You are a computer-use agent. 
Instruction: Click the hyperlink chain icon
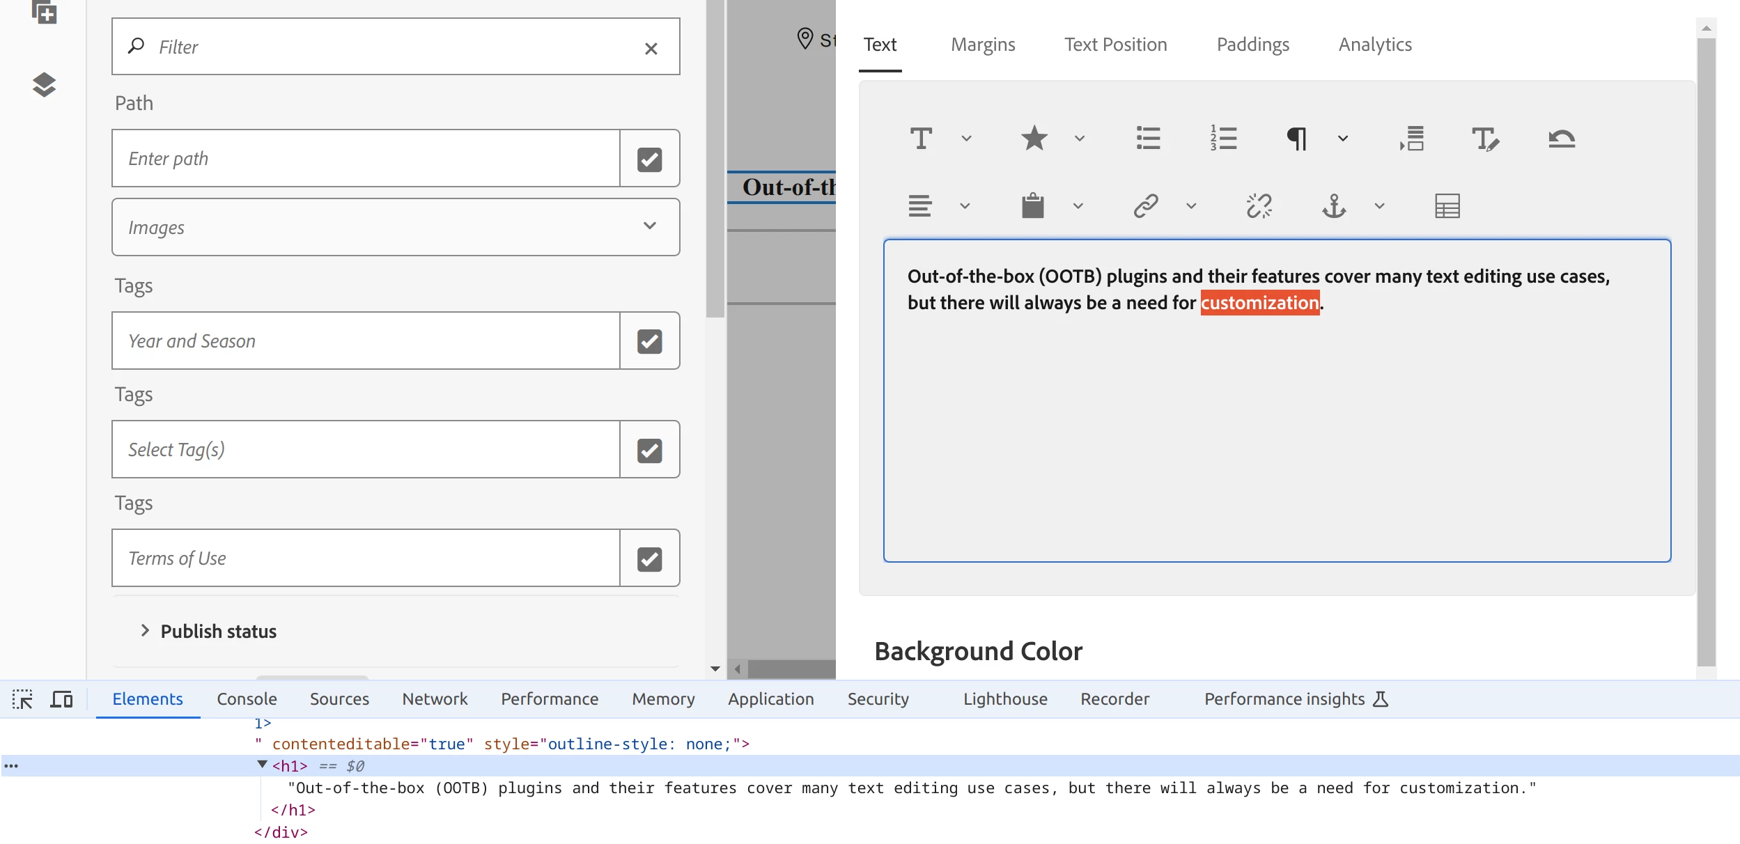click(x=1146, y=206)
